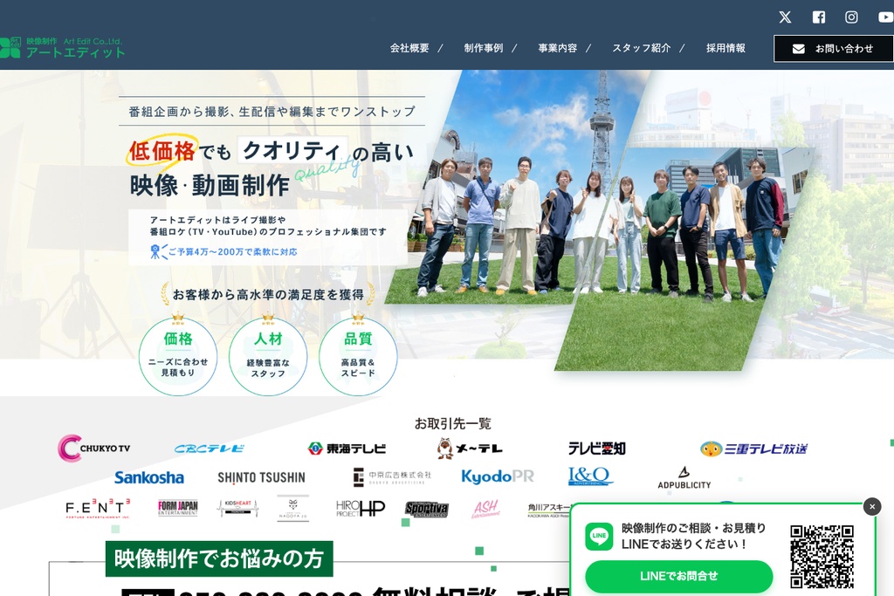Viewport: 894px width, 596px height.
Task: Click the Chukyo TV logo
Action: tap(94, 449)
